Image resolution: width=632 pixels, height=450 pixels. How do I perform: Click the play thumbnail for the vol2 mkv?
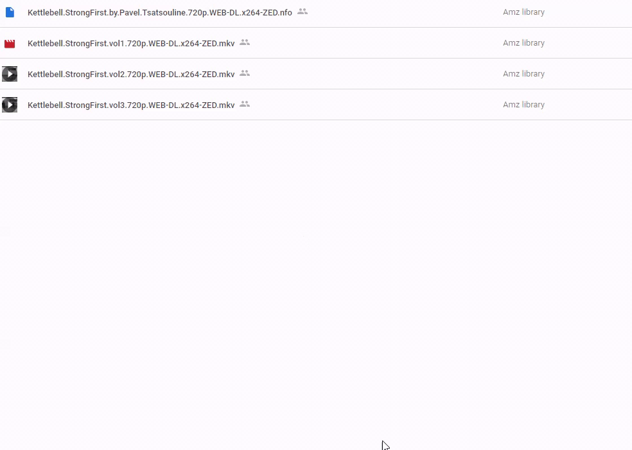10,74
